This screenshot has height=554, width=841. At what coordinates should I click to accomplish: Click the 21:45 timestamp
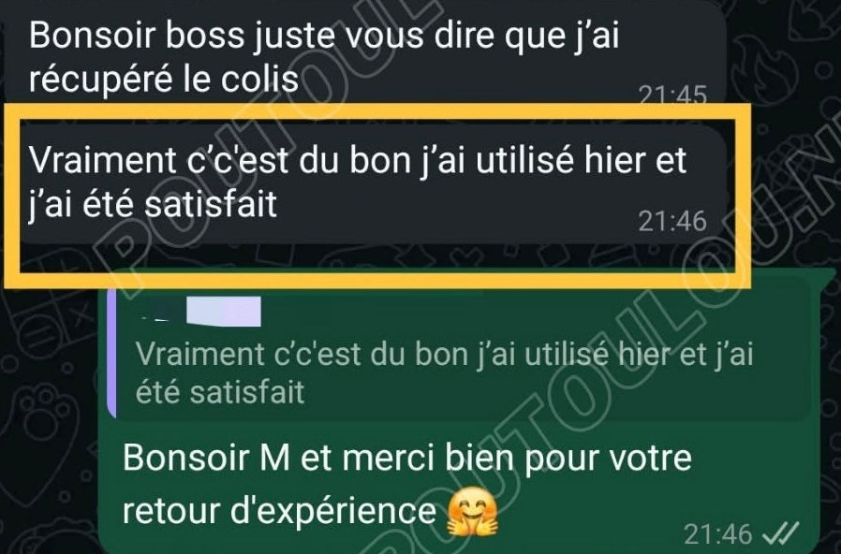pyautogui.click(x=673, y=95)
